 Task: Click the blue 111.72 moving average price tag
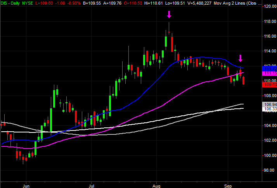pos(270,69)
